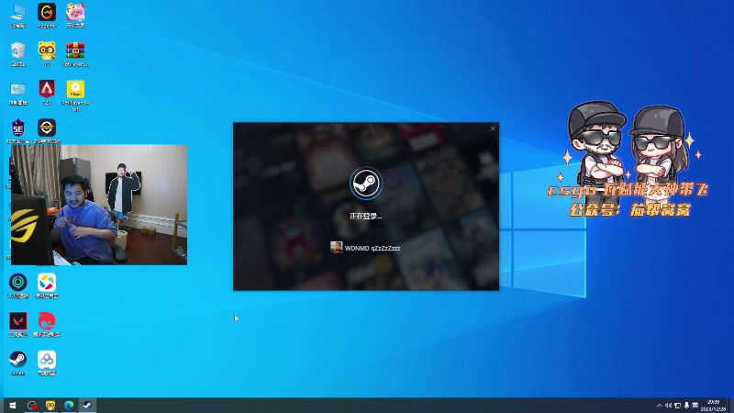Open Microsoft Edge from the taskbar

[69, 405]
